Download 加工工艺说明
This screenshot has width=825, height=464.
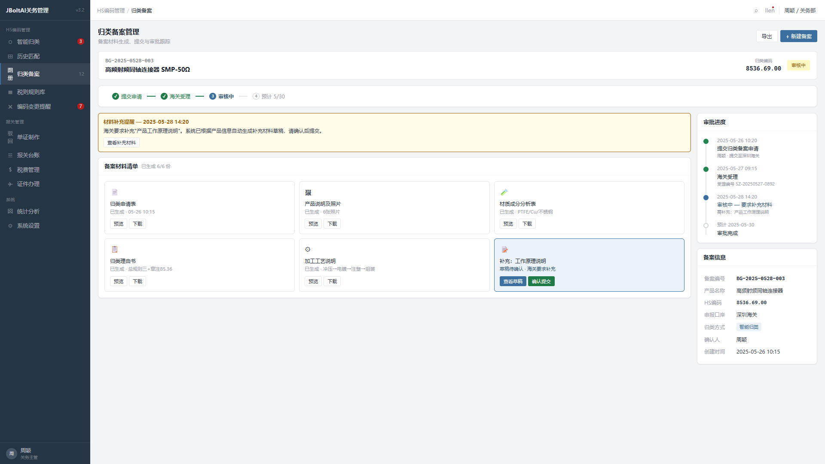coord(332,281)
